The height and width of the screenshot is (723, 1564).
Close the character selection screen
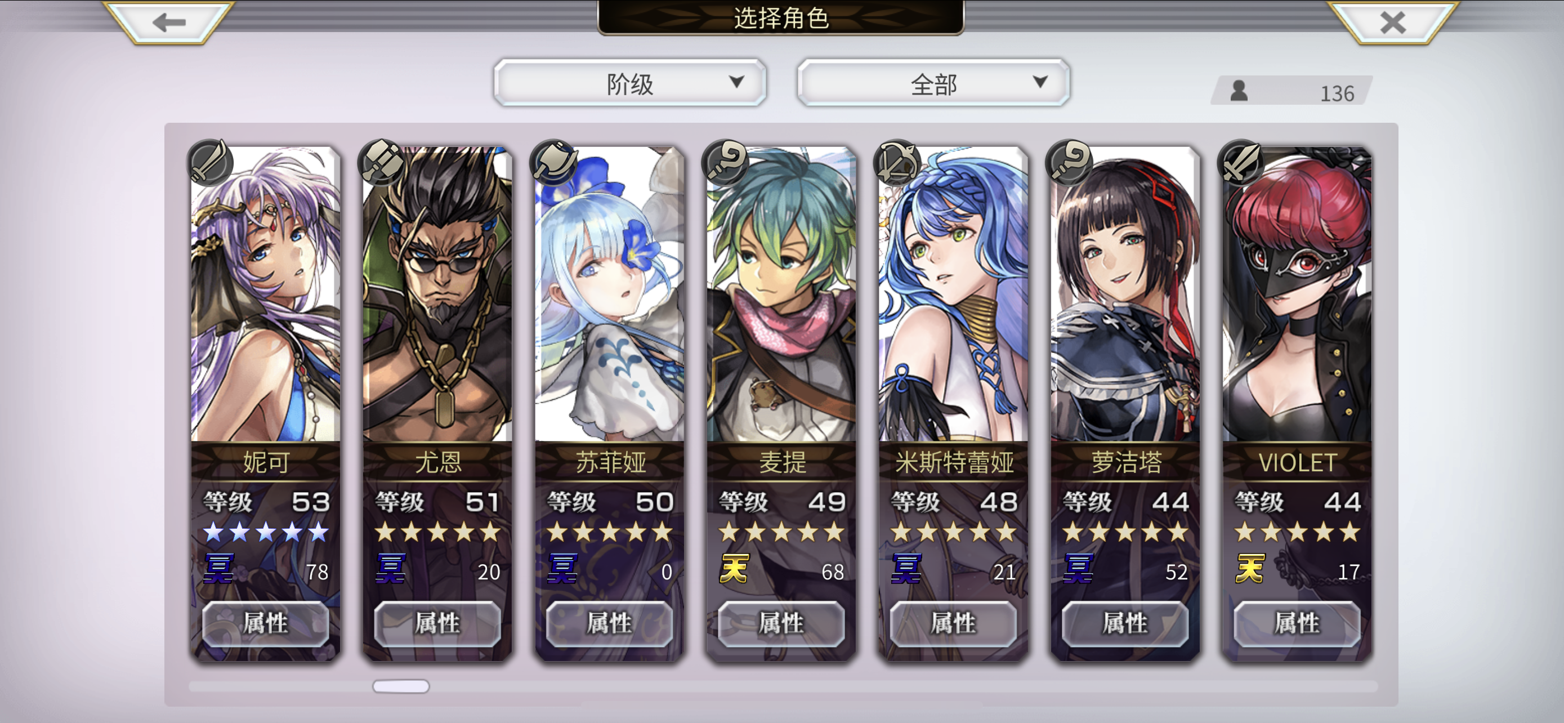coord(1392,23)
